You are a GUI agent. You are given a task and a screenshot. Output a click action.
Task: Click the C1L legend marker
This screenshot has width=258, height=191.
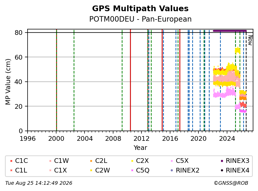pos(11,170)
